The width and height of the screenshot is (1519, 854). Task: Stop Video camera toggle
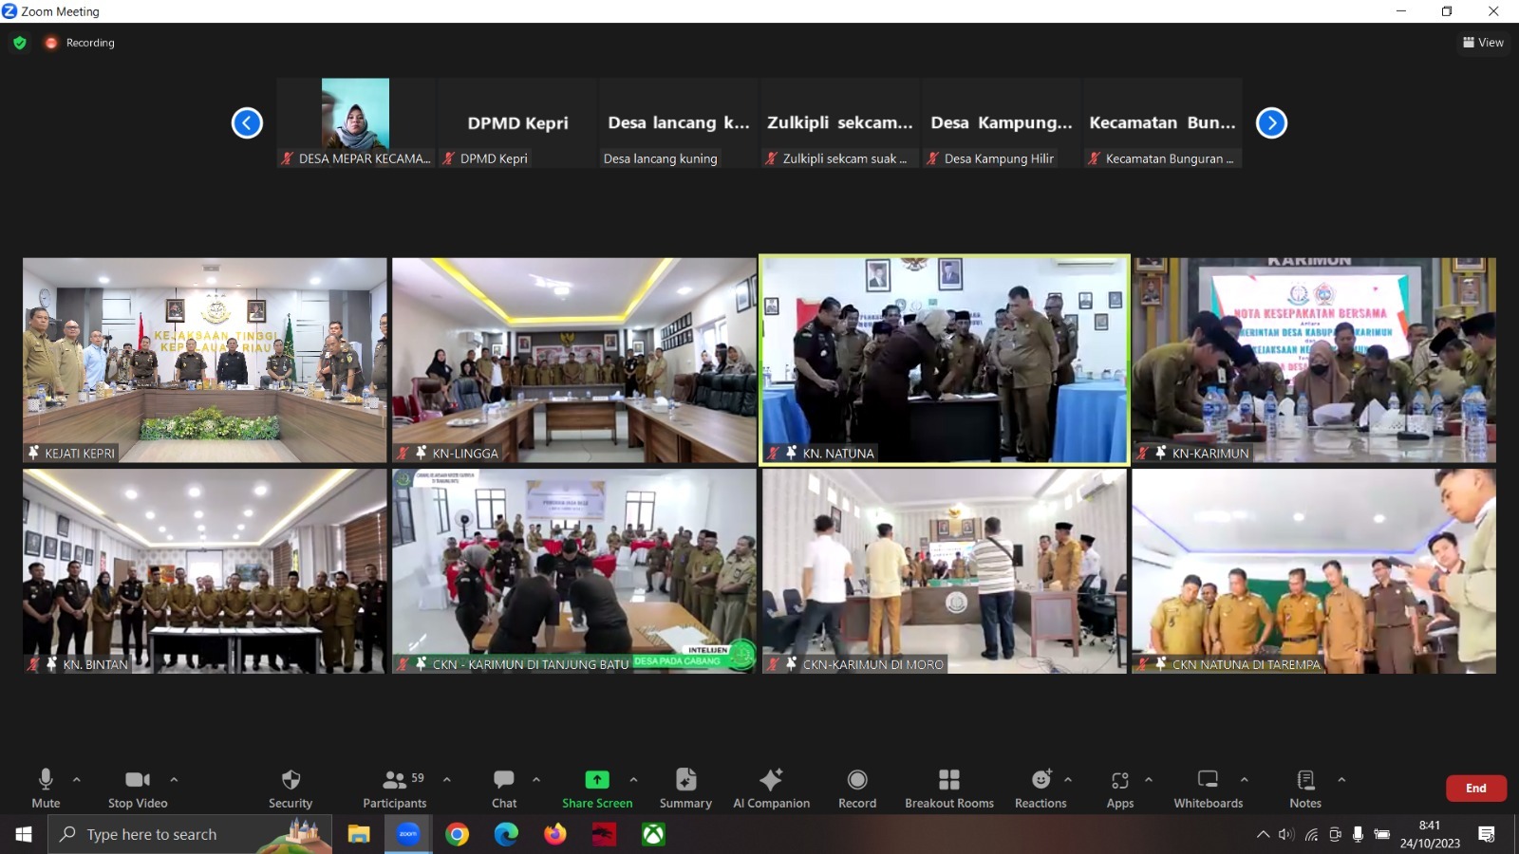138,789
